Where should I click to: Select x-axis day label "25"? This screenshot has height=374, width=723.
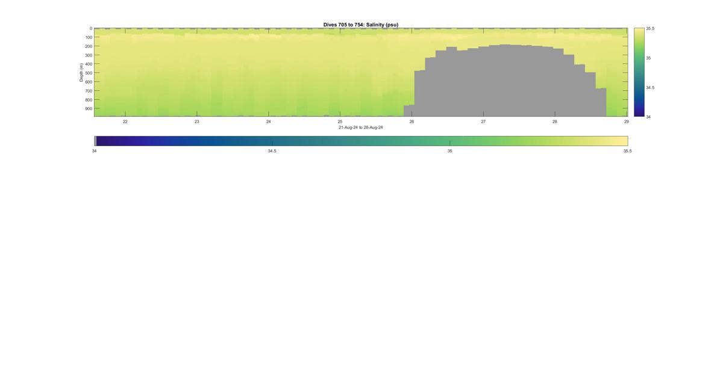click(340, 121)
